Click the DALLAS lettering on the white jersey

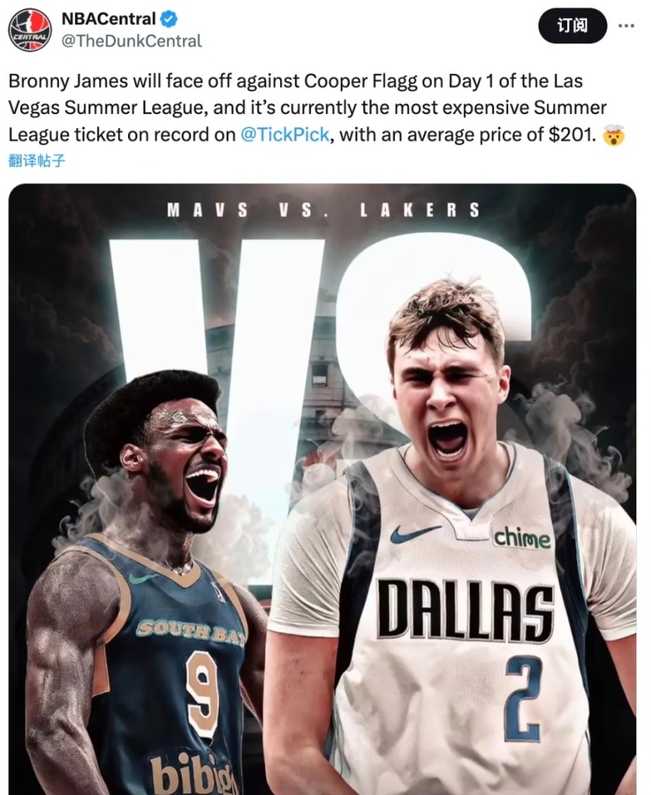[x=465, y=611]
